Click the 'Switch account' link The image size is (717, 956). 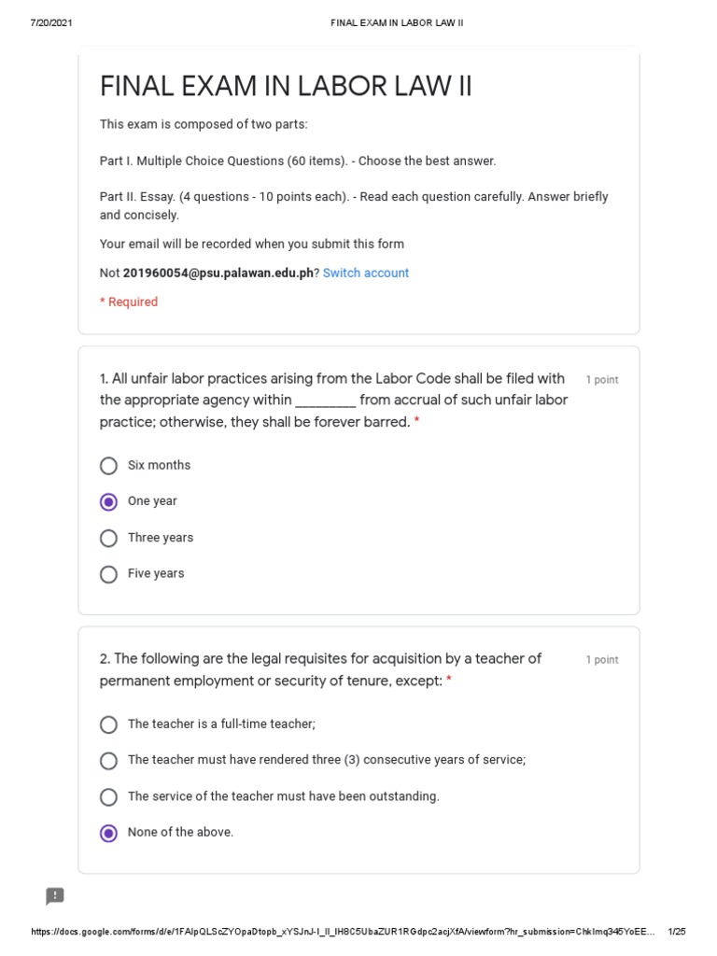(x=366, y=274)
